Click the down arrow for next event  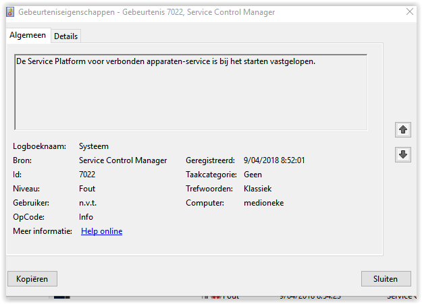click(x=403, y=154)
